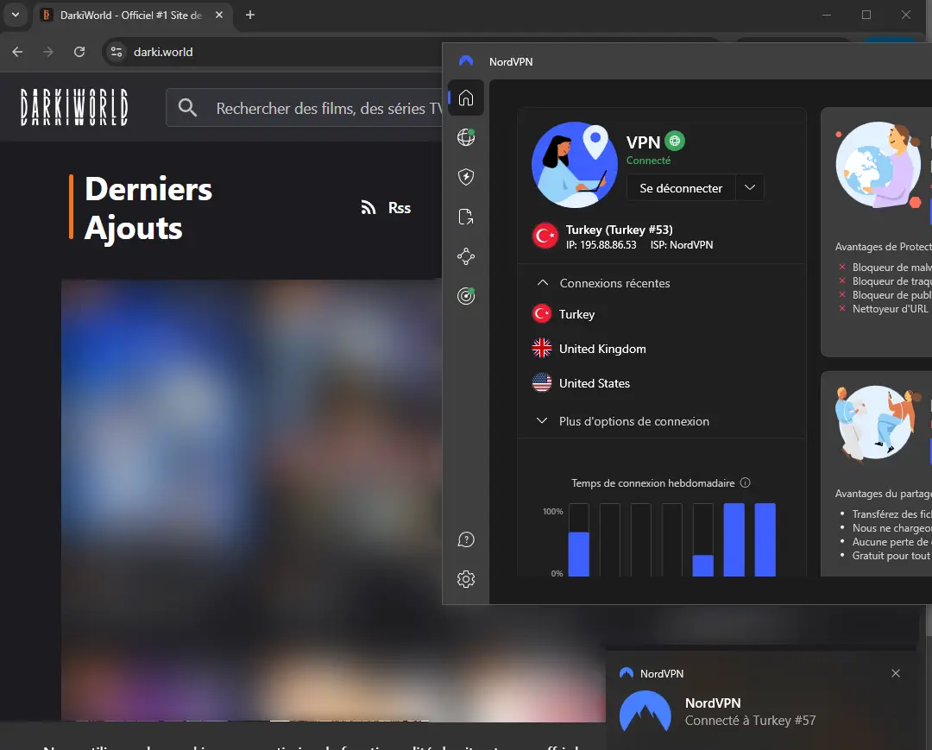Click the Nettoyeur d'URL list entry

tap(890, 308)
